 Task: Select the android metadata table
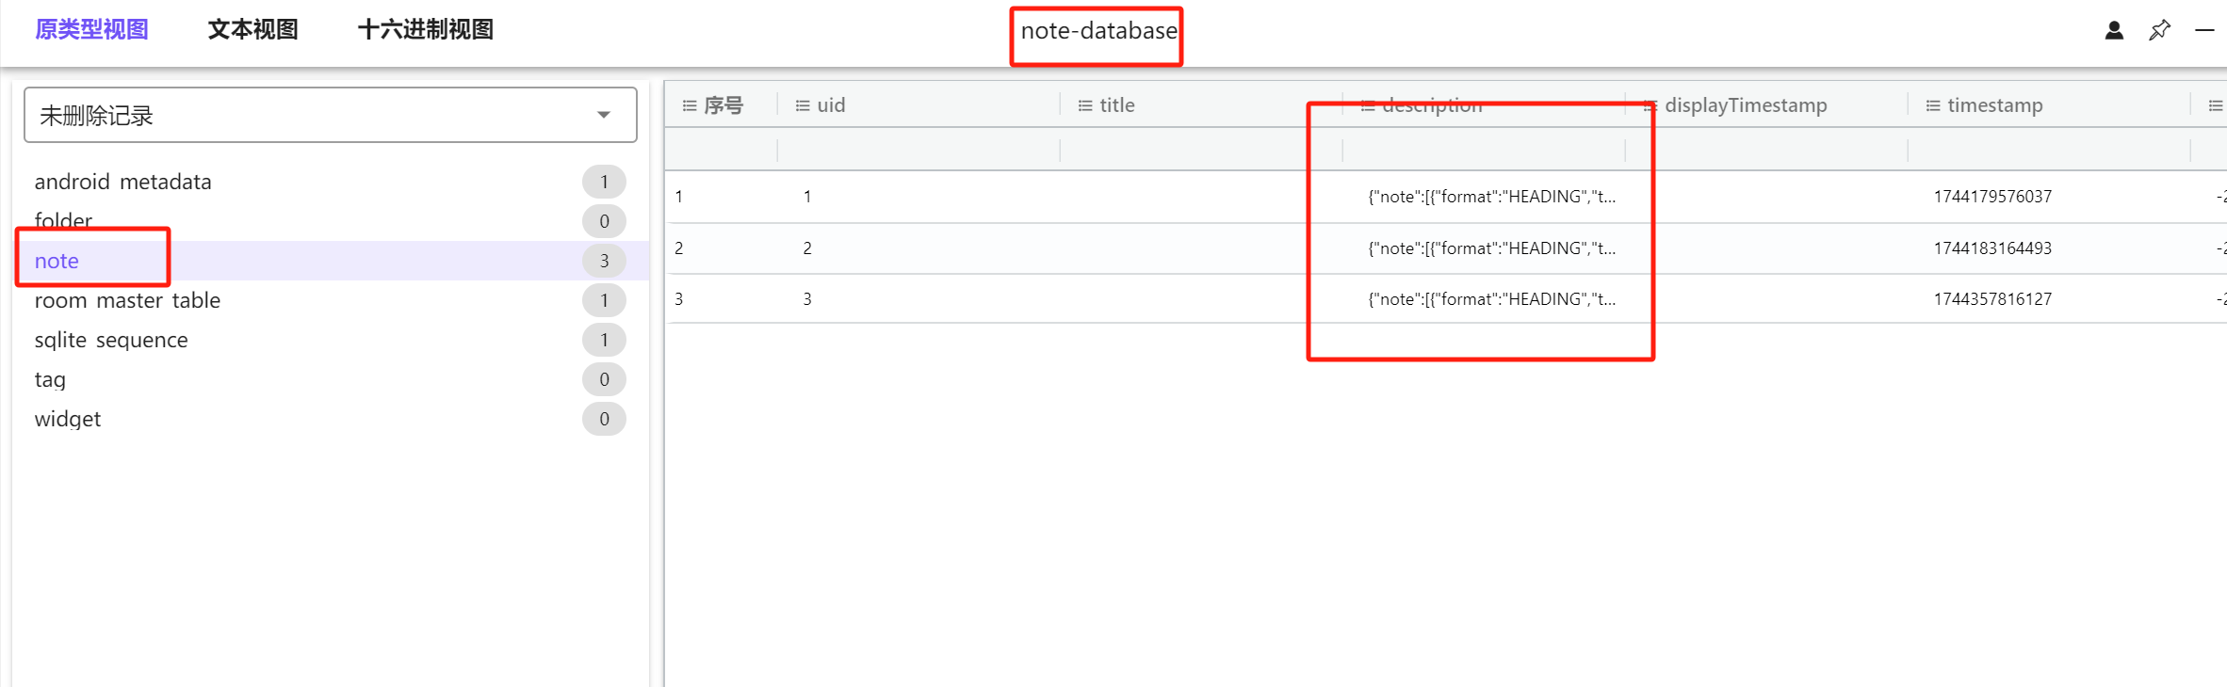tap(123, 182)
